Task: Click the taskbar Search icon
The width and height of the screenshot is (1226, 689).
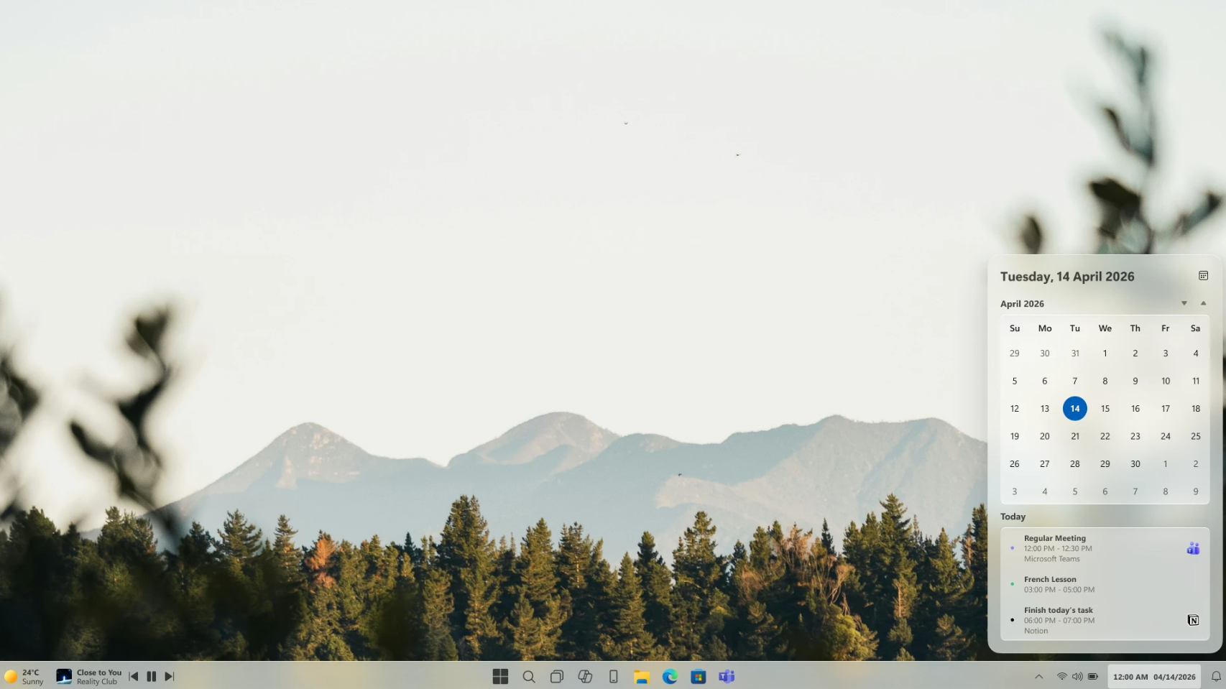Action: click(x=529, y=676)
